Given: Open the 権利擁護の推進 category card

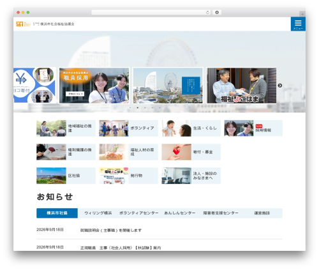Looking at the screenshot, I should click(x=66, y=152).
